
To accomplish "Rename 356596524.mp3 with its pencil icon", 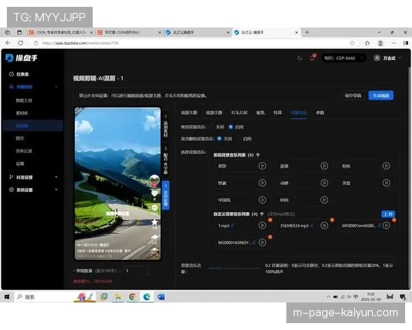I will [x=312, y=225].
